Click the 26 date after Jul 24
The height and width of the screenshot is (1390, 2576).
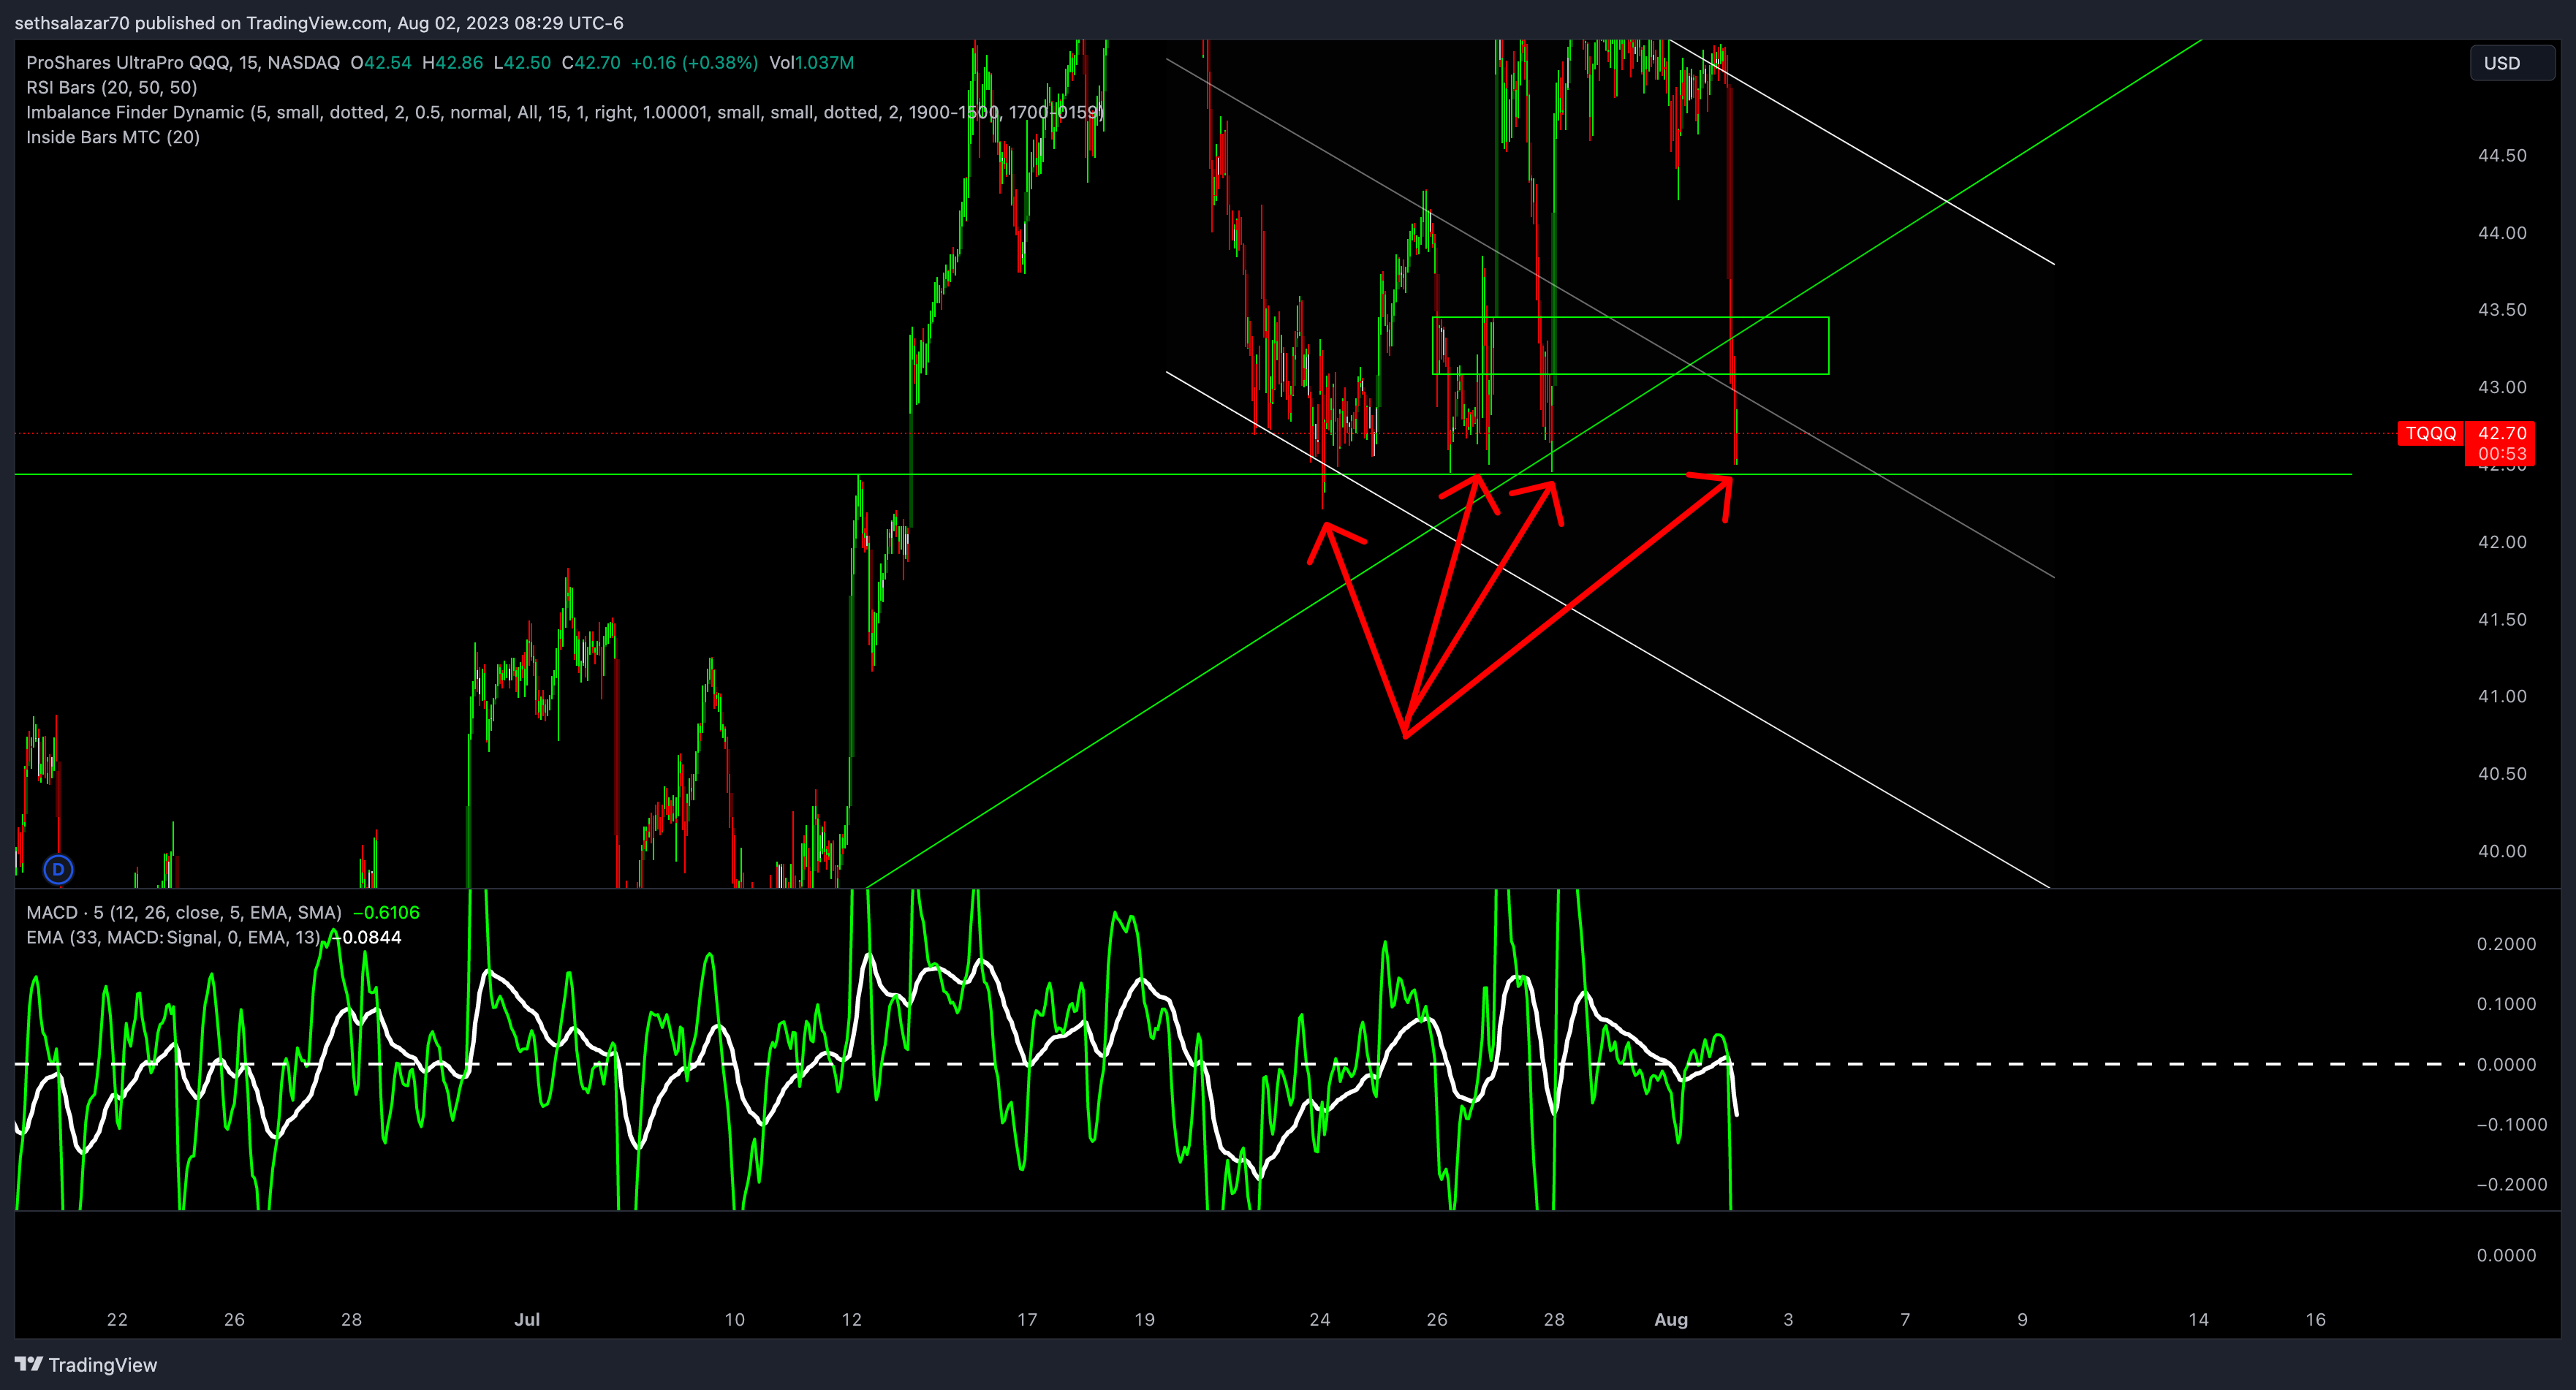pos(1437,1319)
